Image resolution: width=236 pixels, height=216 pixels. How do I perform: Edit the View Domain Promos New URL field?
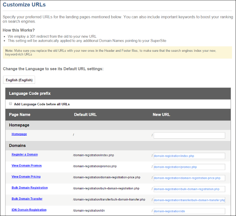tap(189, 167)
